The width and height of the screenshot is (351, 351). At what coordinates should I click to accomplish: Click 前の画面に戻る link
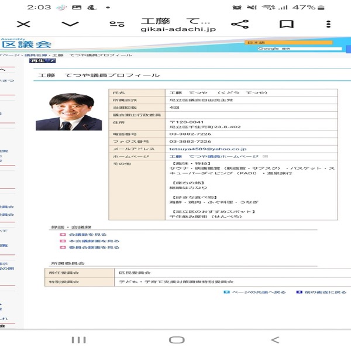[325, 292]
